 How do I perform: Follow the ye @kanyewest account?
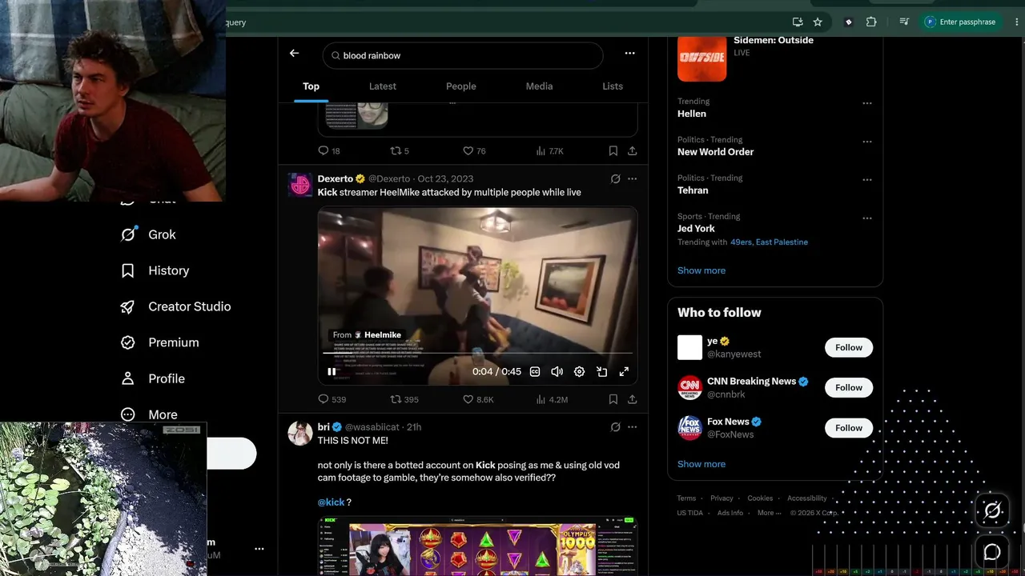click(849, 347)
